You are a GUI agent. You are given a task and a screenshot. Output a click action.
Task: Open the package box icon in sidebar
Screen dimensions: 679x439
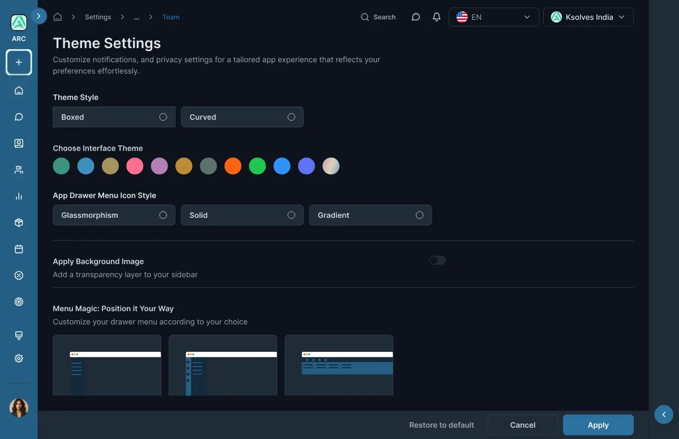click(19, 223)
